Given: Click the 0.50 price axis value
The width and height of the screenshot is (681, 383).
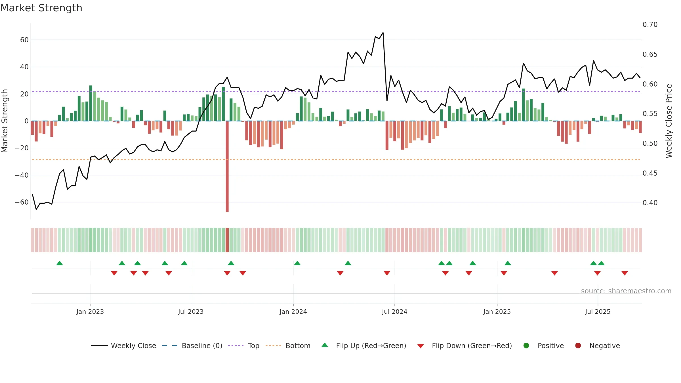Looking at the screenshot, I should click(x=650, y=144).
